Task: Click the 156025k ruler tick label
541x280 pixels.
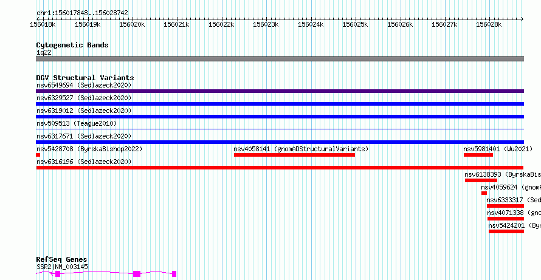Action: tap(356, 24)
